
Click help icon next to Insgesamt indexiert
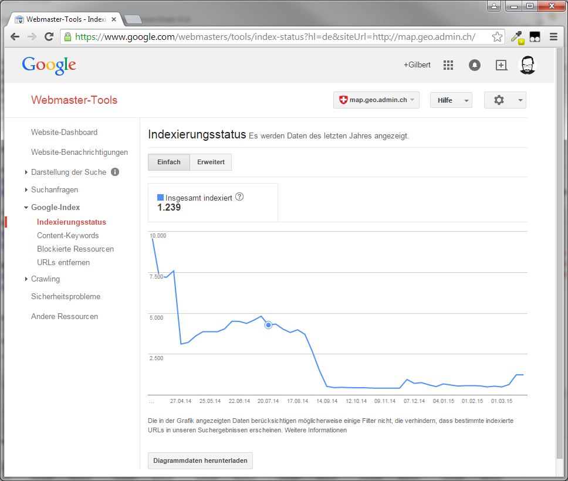(239, 197)
